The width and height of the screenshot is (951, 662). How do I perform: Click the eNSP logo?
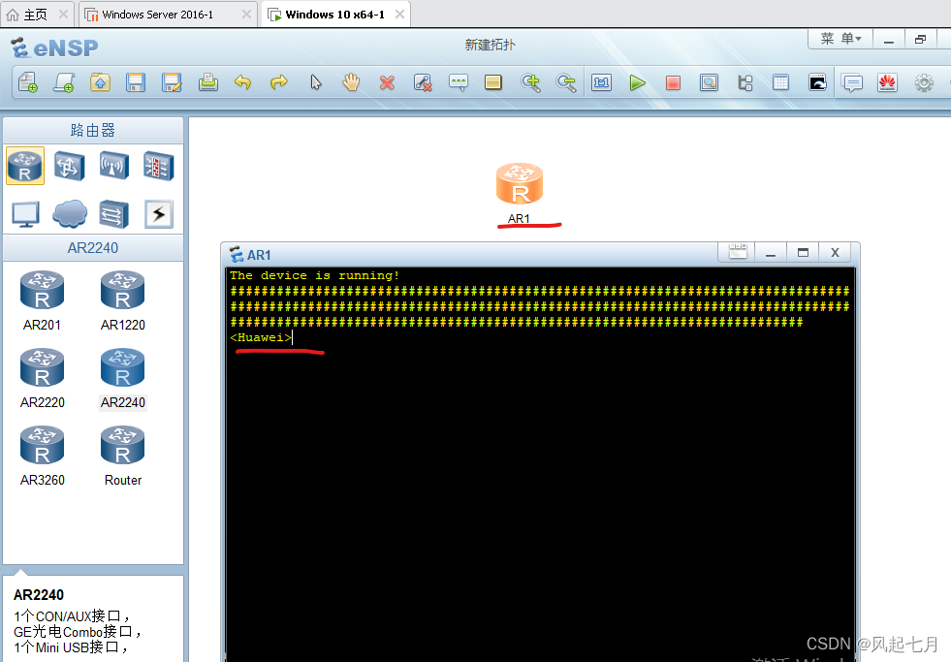54,47
